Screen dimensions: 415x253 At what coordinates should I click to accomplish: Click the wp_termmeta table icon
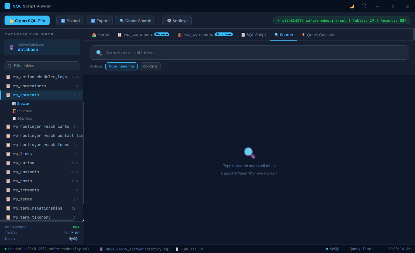coord(8,190)
